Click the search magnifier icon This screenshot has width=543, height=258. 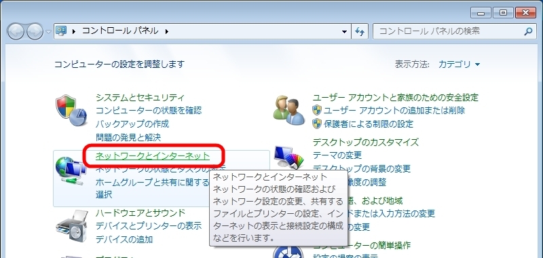coord(528,31)
